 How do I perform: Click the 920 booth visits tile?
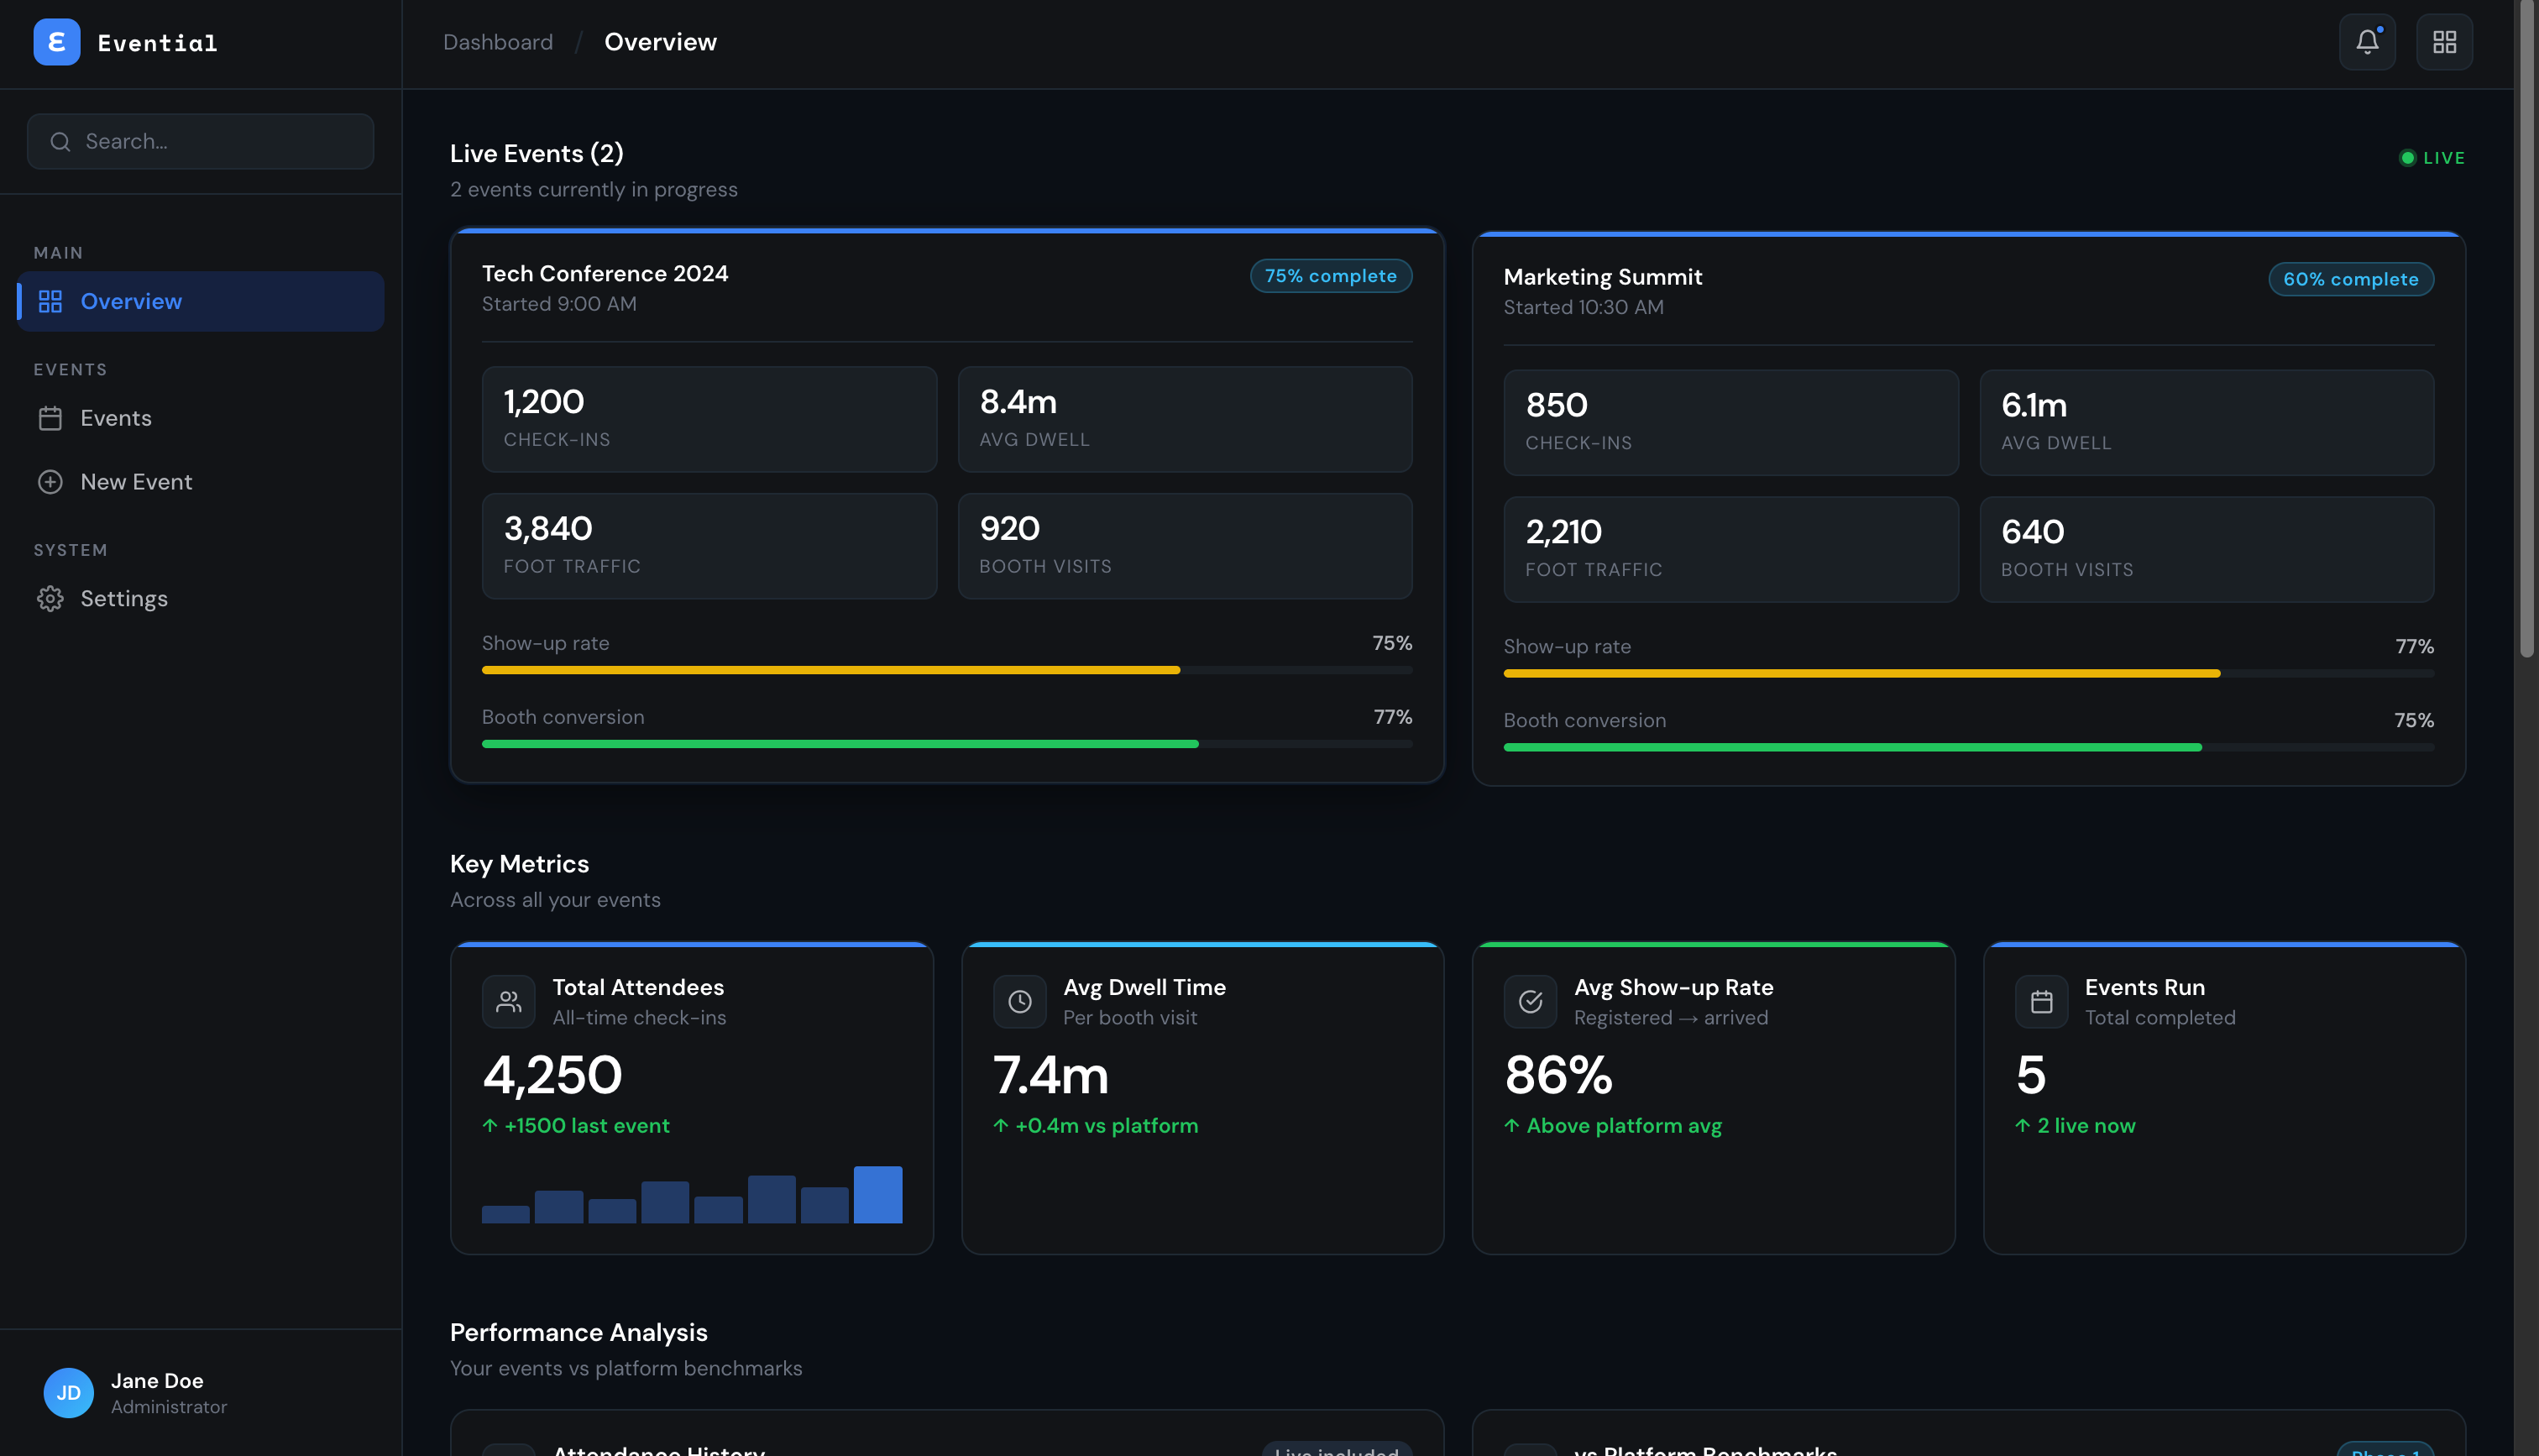pos(1185,546)
